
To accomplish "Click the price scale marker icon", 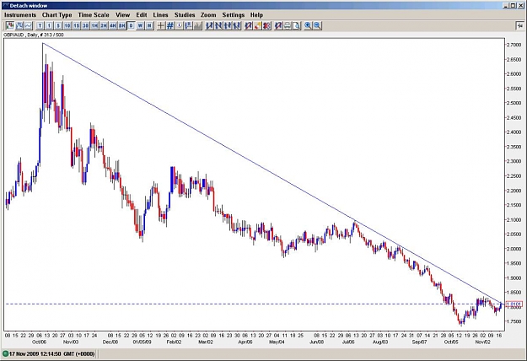I will [x=188, y=25].
